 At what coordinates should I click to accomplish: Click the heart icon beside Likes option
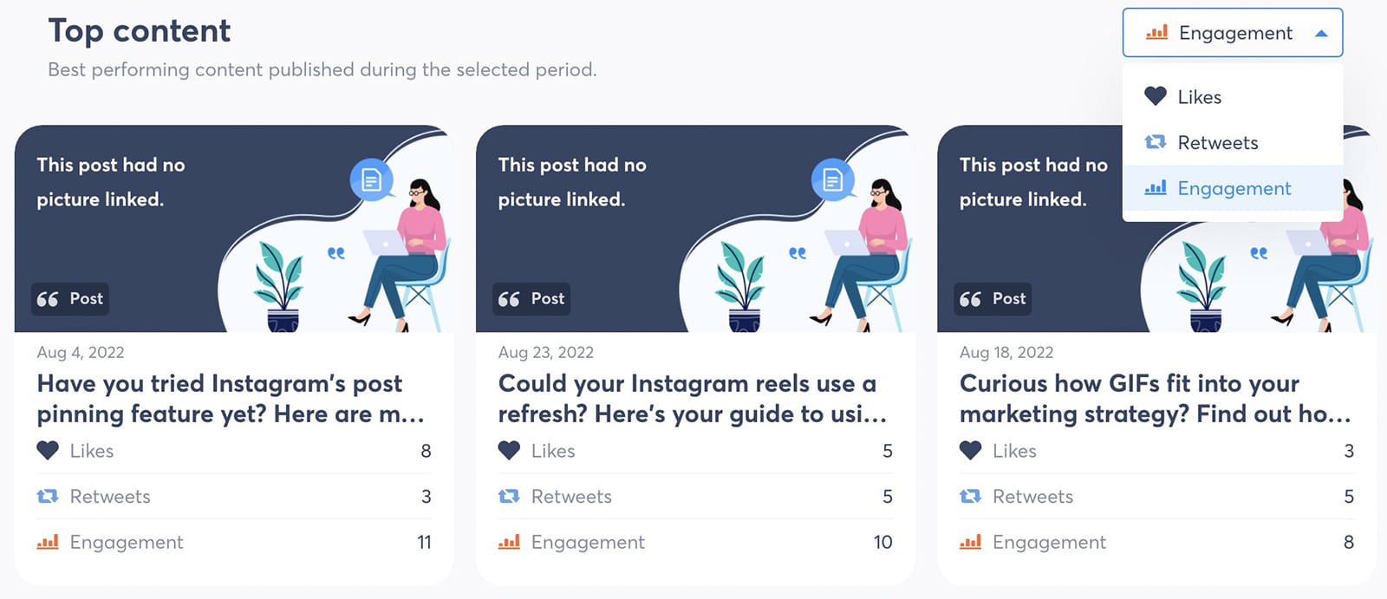[1156, 96]
